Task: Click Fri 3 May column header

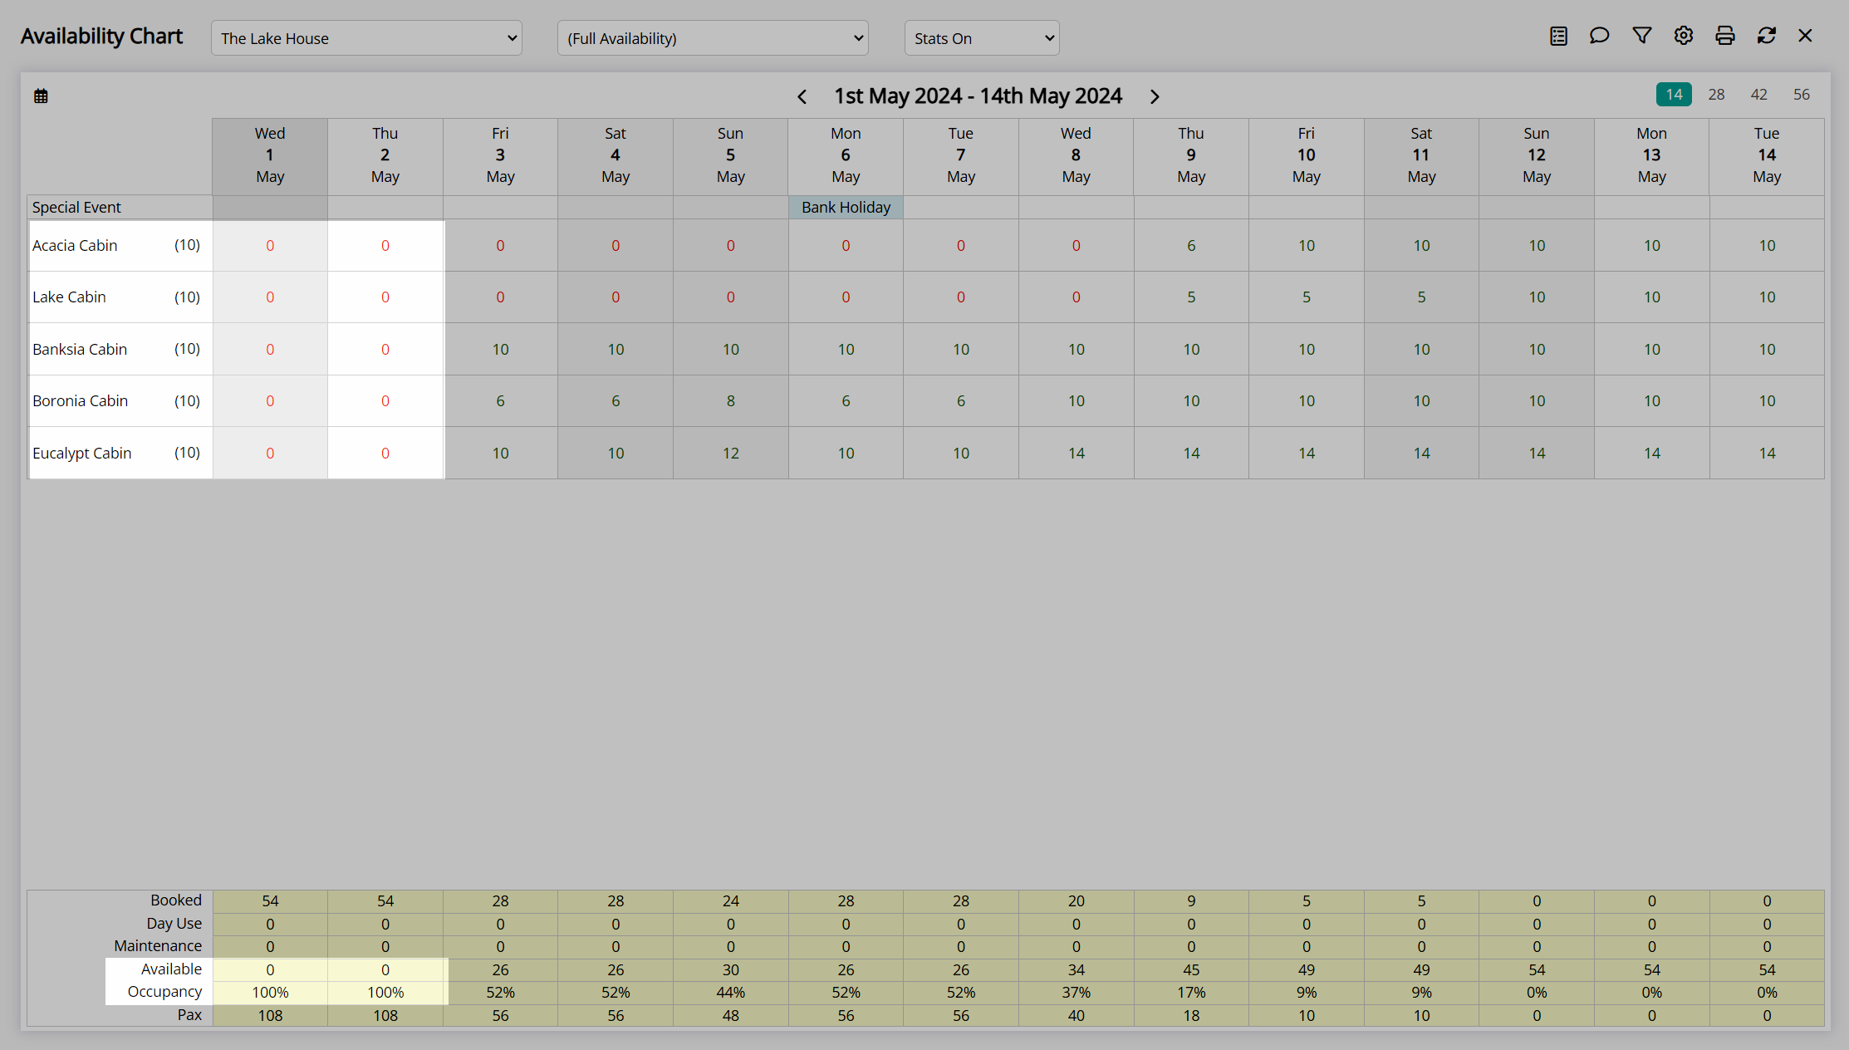Action: click(x=500, y=155)
